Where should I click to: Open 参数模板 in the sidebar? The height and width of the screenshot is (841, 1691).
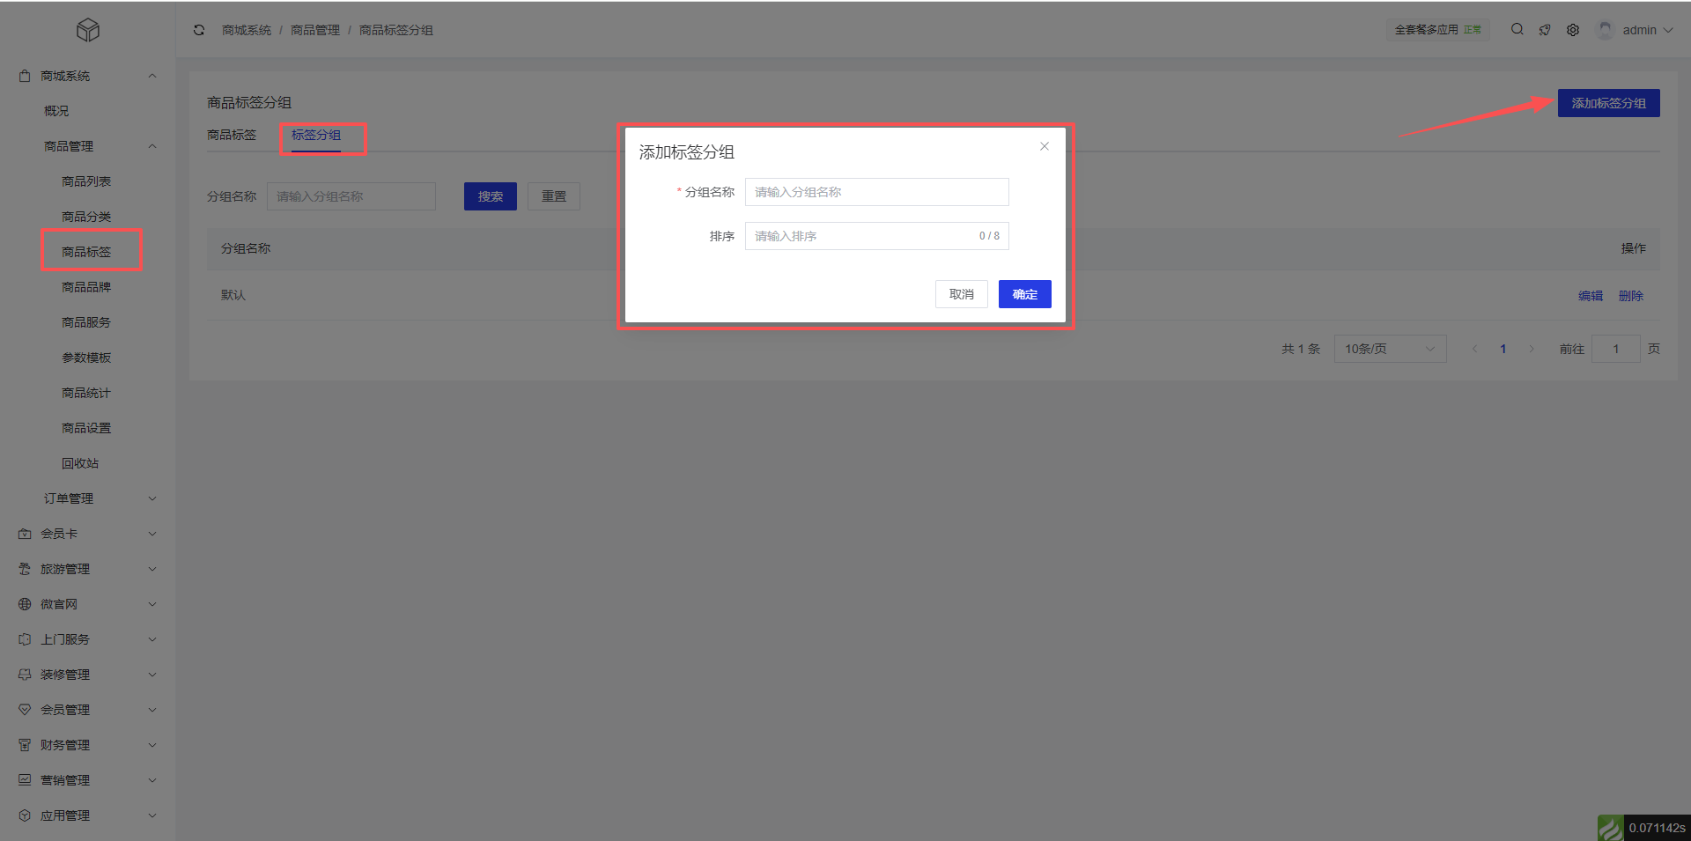pos(86,358)
